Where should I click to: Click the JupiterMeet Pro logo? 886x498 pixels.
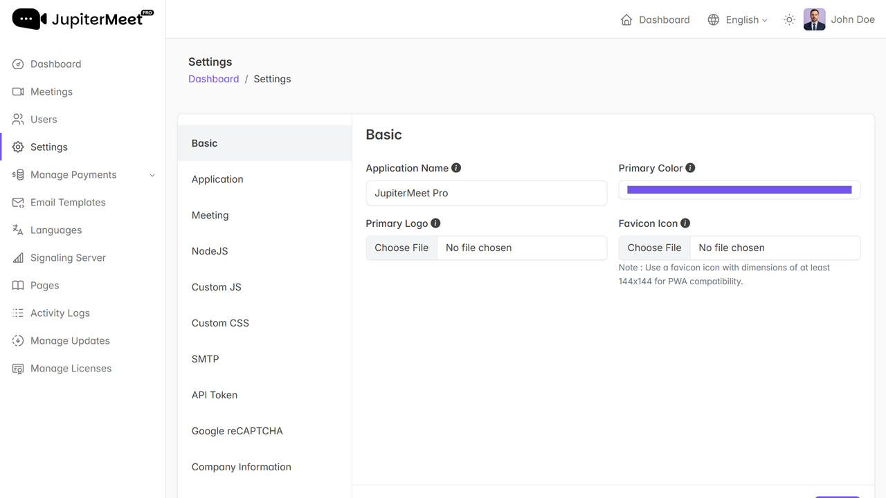(x=83, y=19)
